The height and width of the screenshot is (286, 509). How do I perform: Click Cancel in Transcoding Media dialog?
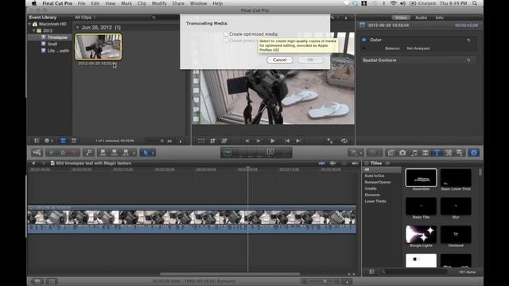(279, 60)
